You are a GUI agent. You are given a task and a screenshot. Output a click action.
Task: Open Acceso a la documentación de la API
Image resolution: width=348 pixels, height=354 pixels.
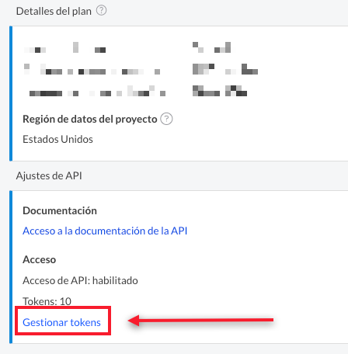(105, 231)
